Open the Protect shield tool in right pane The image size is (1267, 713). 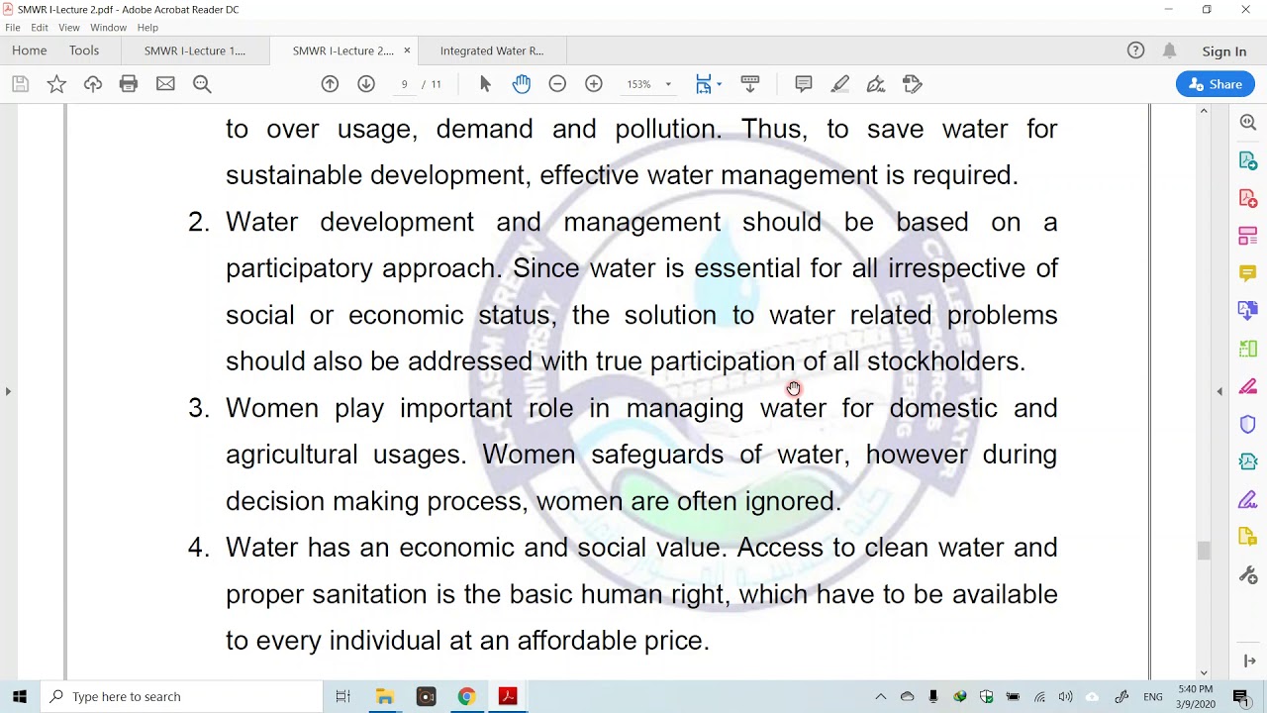click(1248, 424)
